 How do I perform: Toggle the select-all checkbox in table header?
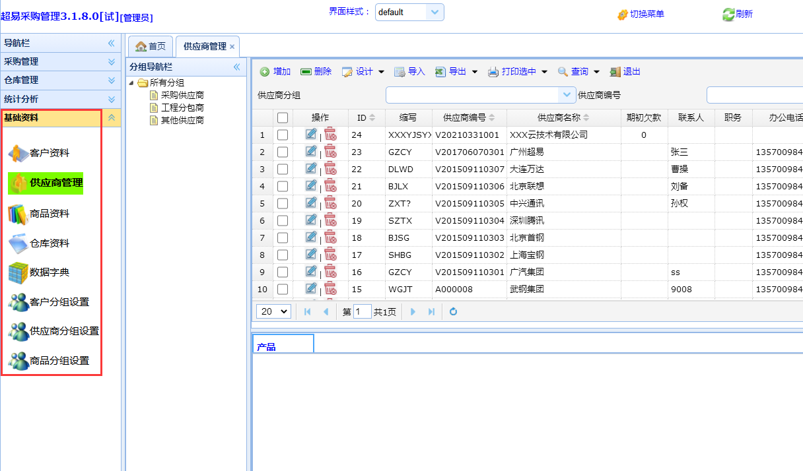pos(283,117)
